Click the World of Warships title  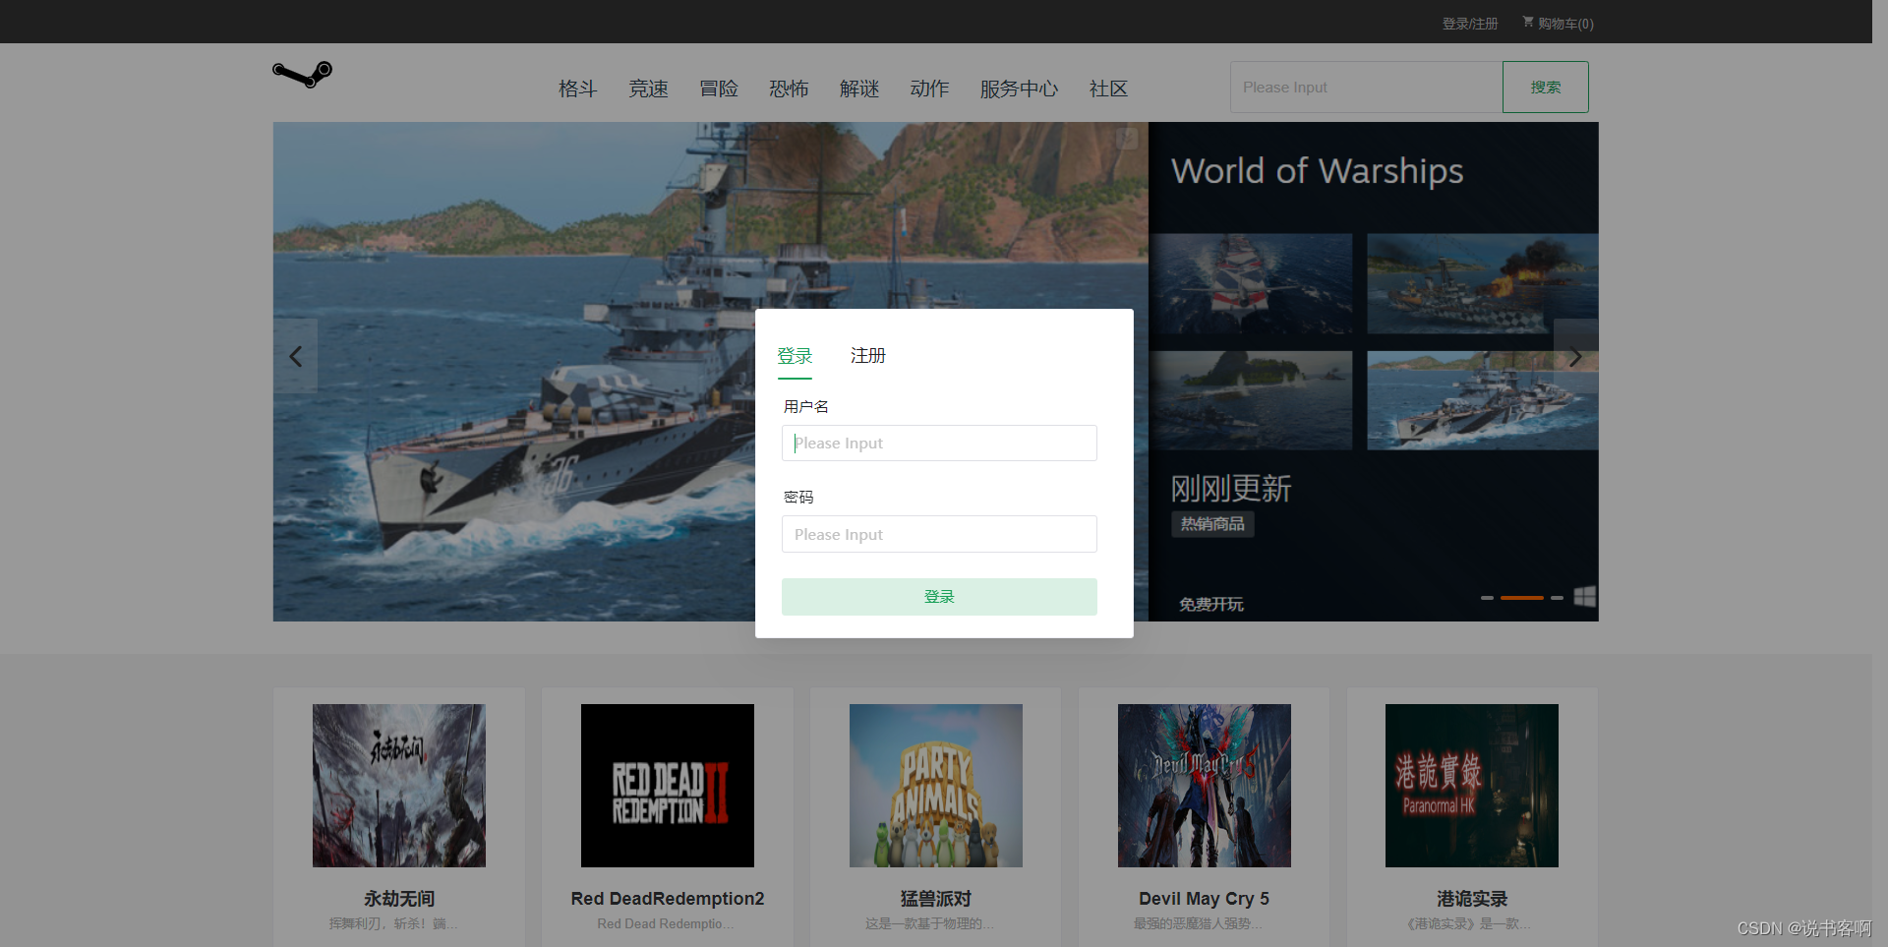[x=1317, y=171]
